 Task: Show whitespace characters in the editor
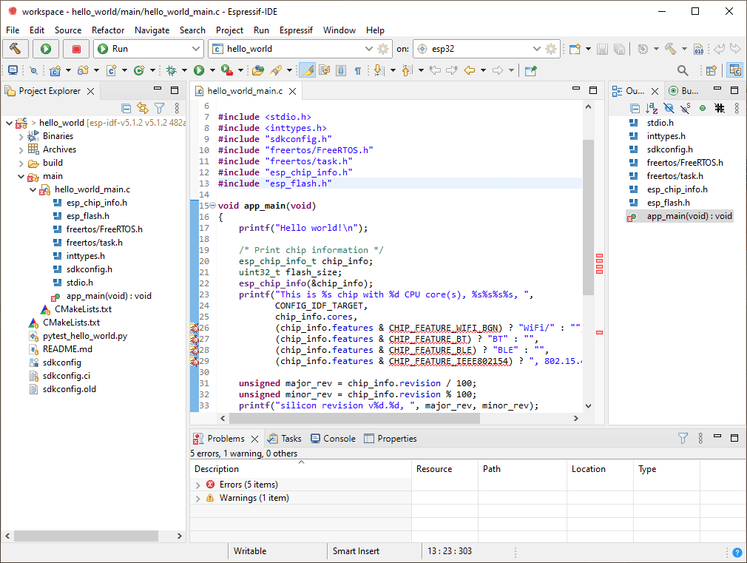[x=359, y=70]
